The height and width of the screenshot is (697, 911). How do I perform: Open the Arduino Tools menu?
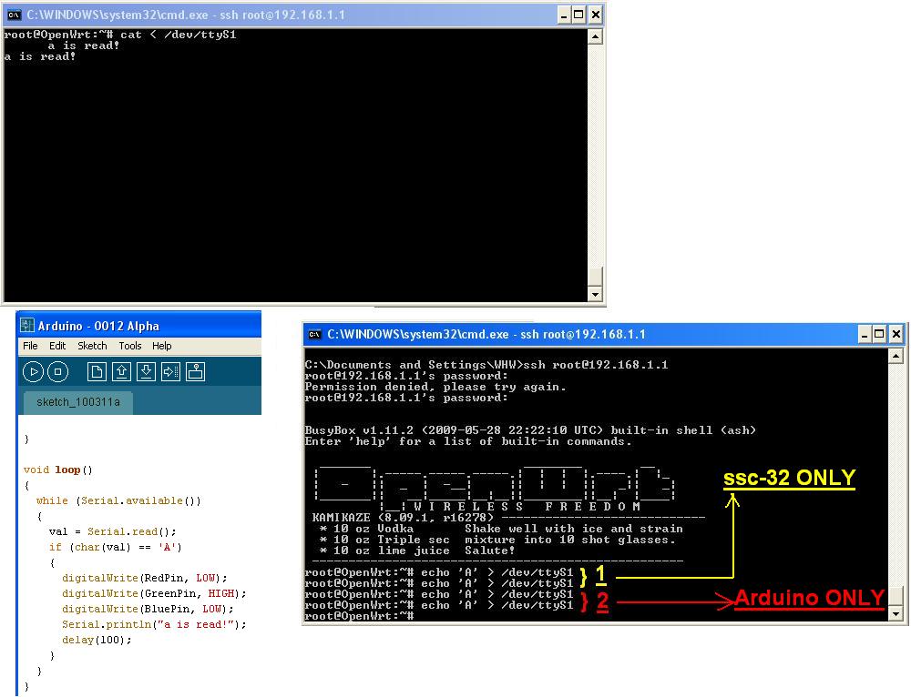coord(130,346)
